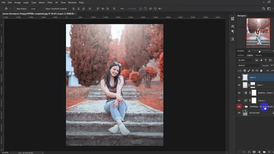Click the layer Opacity value field
Screen dimensions: 274x154
click(x=272, y=65)
